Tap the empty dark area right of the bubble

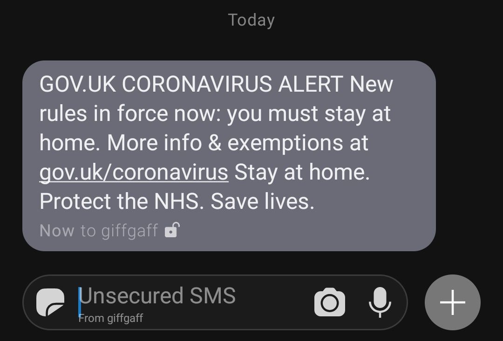point(469,156)
